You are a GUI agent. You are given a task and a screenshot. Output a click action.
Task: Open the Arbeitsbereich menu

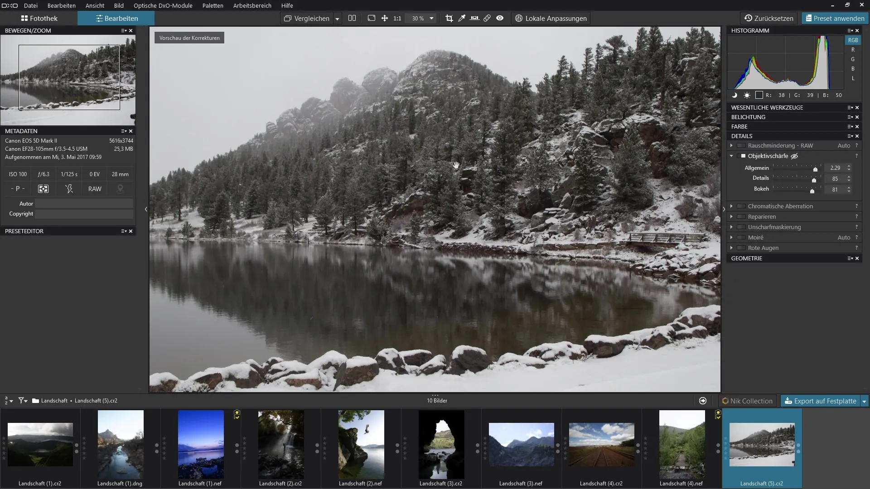[252, 5]
